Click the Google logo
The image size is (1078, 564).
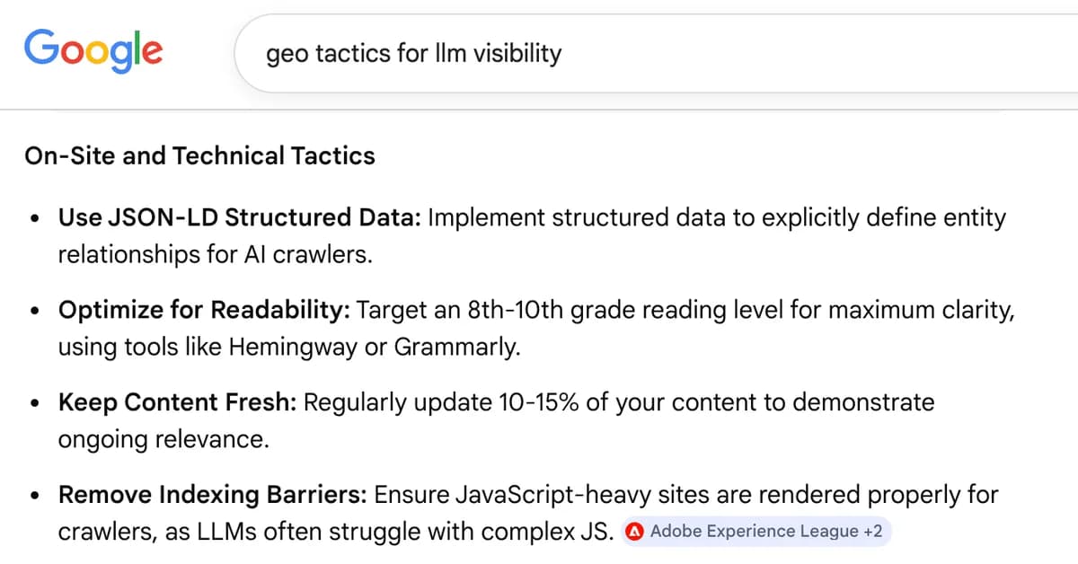[x=93, y=51]
